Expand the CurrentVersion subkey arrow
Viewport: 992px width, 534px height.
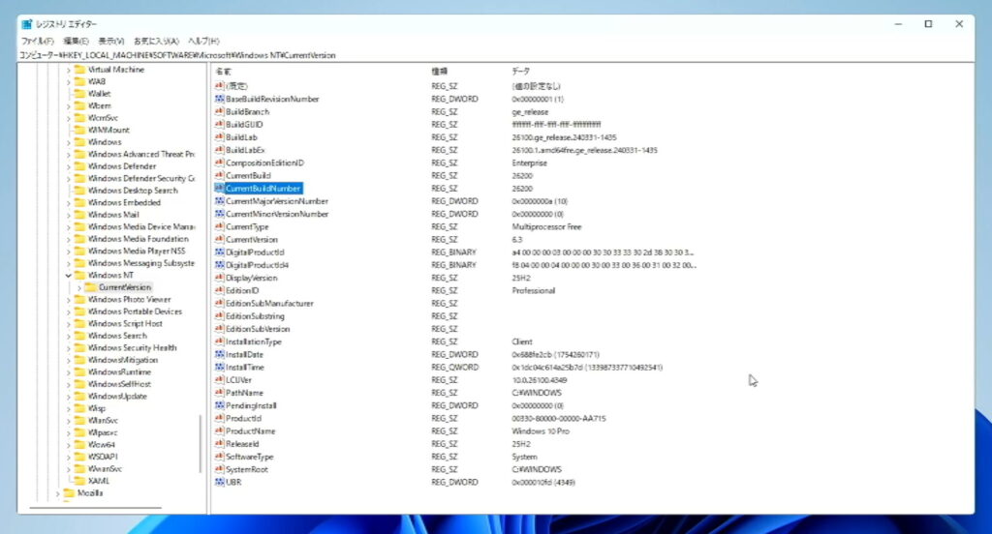point(79,287)
